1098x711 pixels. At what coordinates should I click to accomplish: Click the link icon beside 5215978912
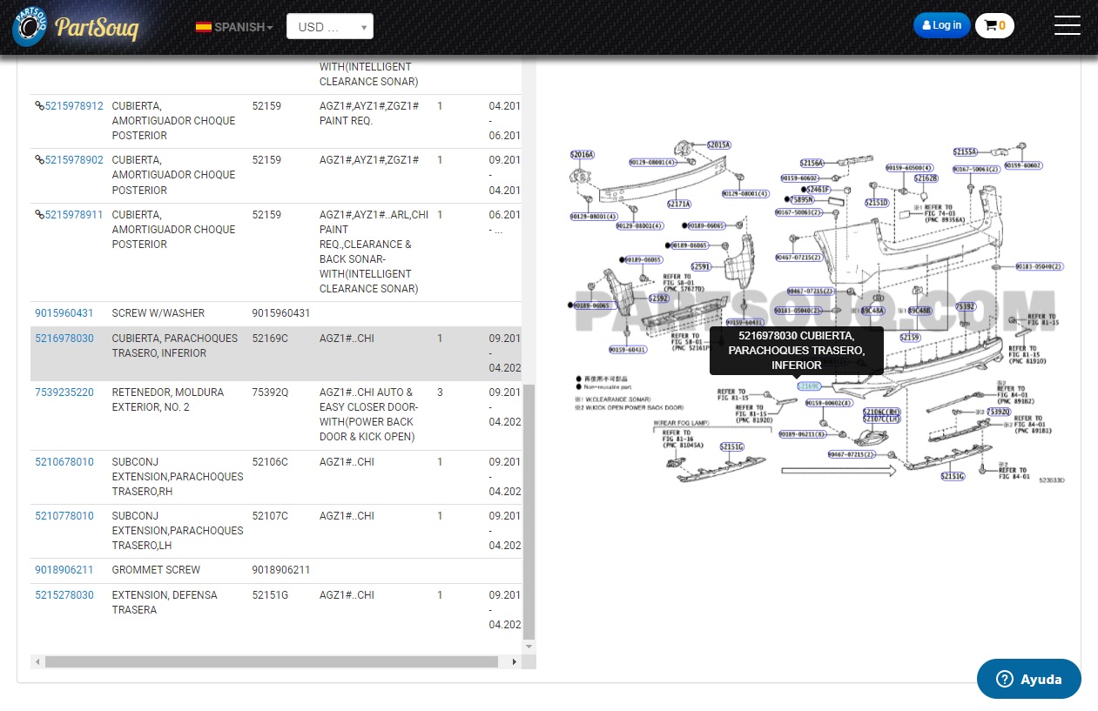(39, 106)
